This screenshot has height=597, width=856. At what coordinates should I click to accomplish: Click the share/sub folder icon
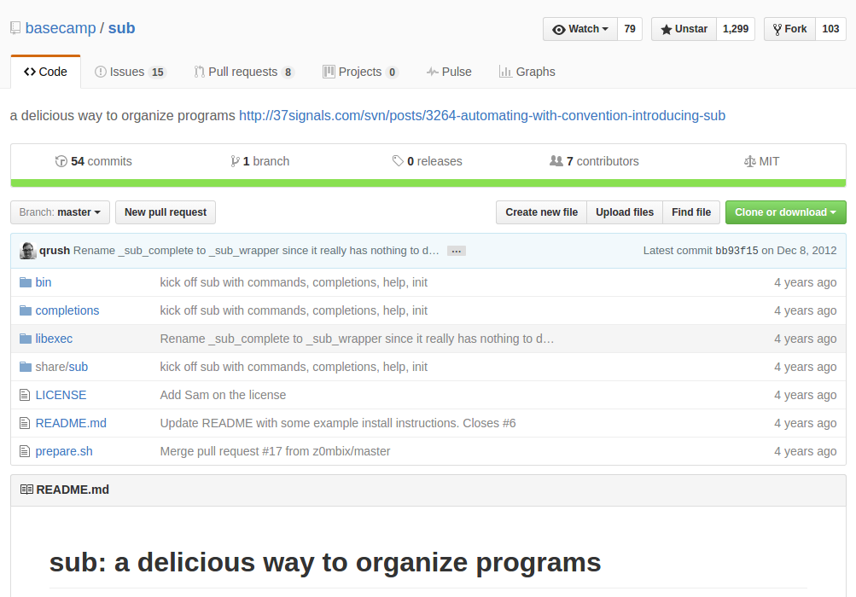(x=25, y=367)
